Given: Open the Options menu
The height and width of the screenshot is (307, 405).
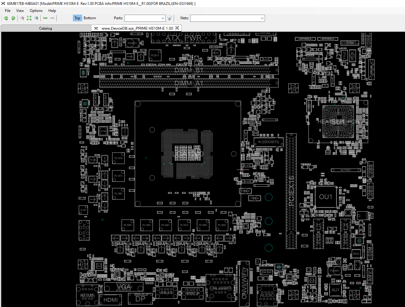Looking at the screenshot, I should tap(36, 11).
